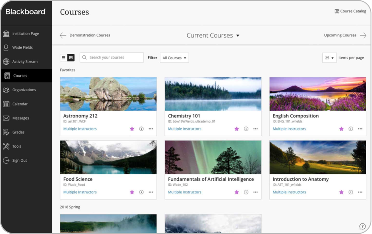
Task: Click info icon for Introduction to Anatomy
Action: tap(351, 192)
